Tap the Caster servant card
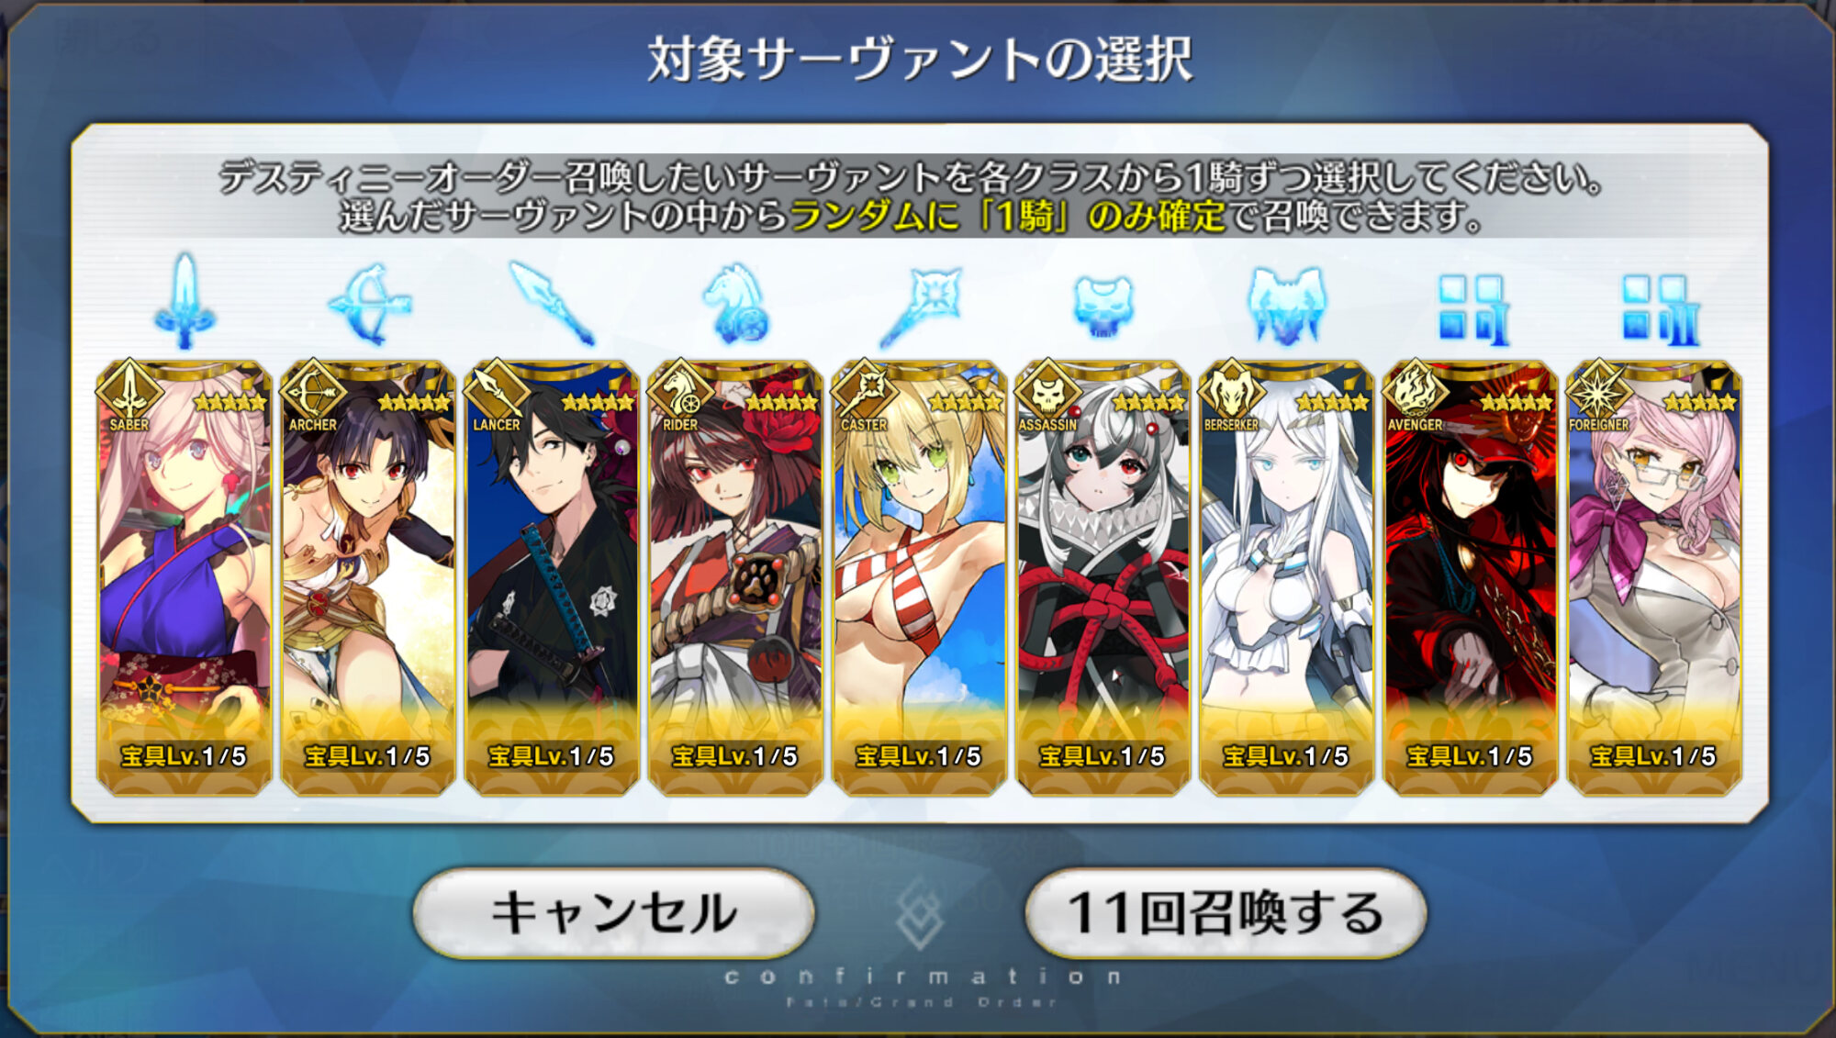Screen dimensions: 1836x1038 pyautogui.click(x=919, y=577)
